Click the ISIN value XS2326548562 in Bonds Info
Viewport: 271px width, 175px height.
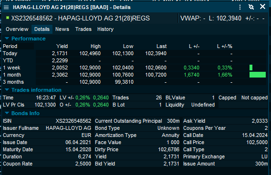pyautogui.click(x=73, y=121)
